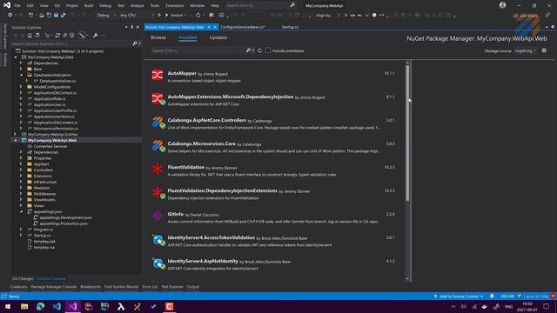
Task: Open the Output window tab
Action: click(x=193, y=287)
